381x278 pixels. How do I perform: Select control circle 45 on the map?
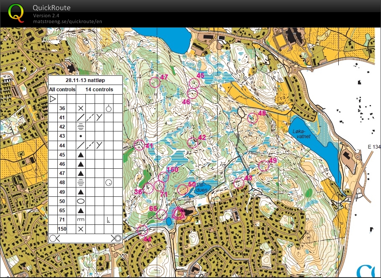click(195, 83)
